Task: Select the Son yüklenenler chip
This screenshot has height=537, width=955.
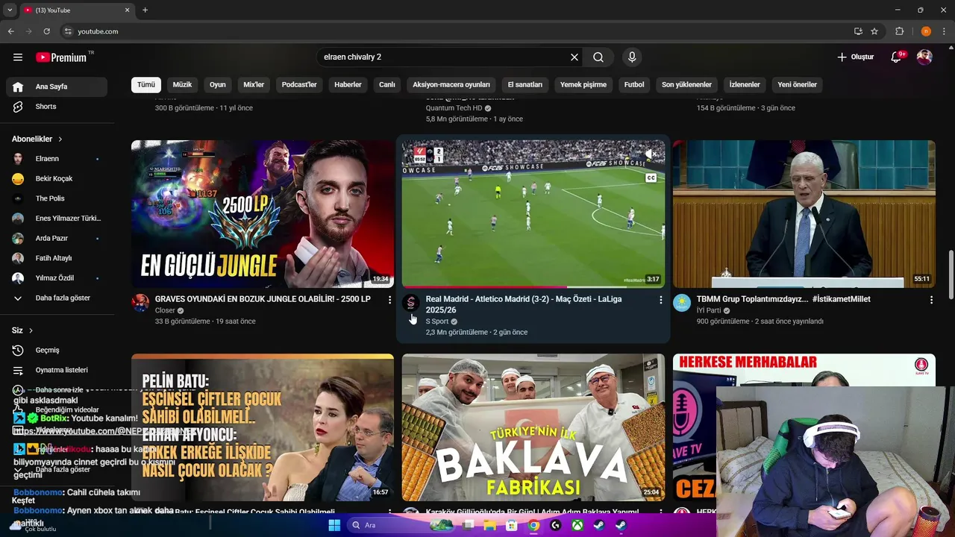Action: [686, 84]
